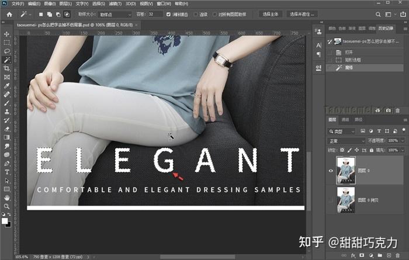Select the Eyedropper tool
The image size is (409, 260).
[x=7, y=86]
